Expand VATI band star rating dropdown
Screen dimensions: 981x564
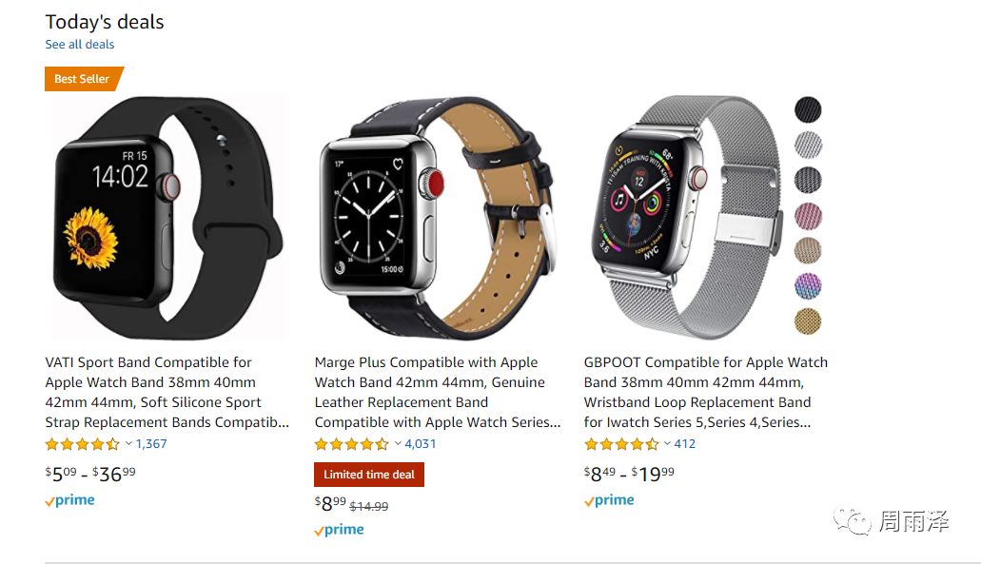128,443
